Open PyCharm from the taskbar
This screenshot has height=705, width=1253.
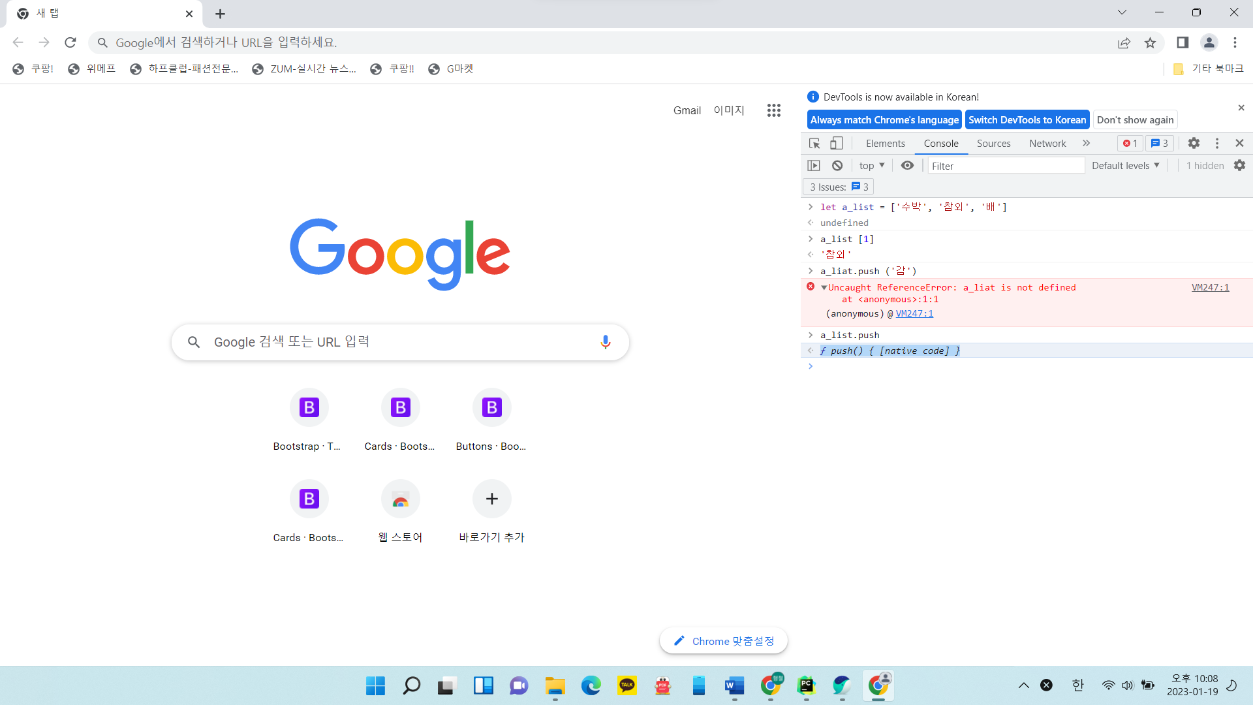(x=806, y=685)
